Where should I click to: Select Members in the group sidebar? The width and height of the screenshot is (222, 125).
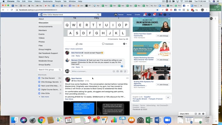43,30
